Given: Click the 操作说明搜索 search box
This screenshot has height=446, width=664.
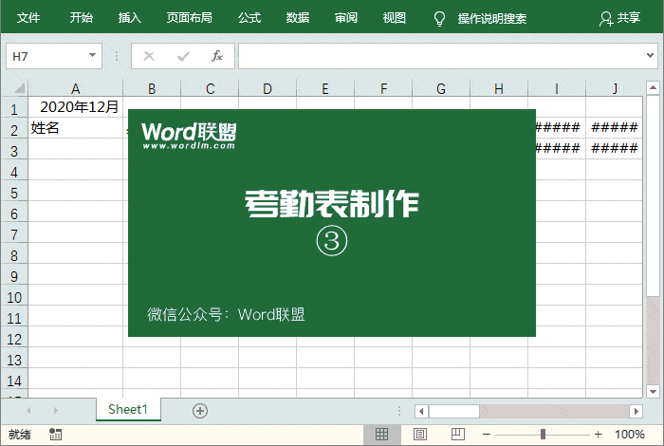Looking at the screenshot, I should click(x=492, y=19).
